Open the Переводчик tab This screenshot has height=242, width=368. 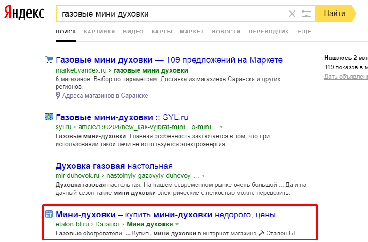[x=269, y=32]
